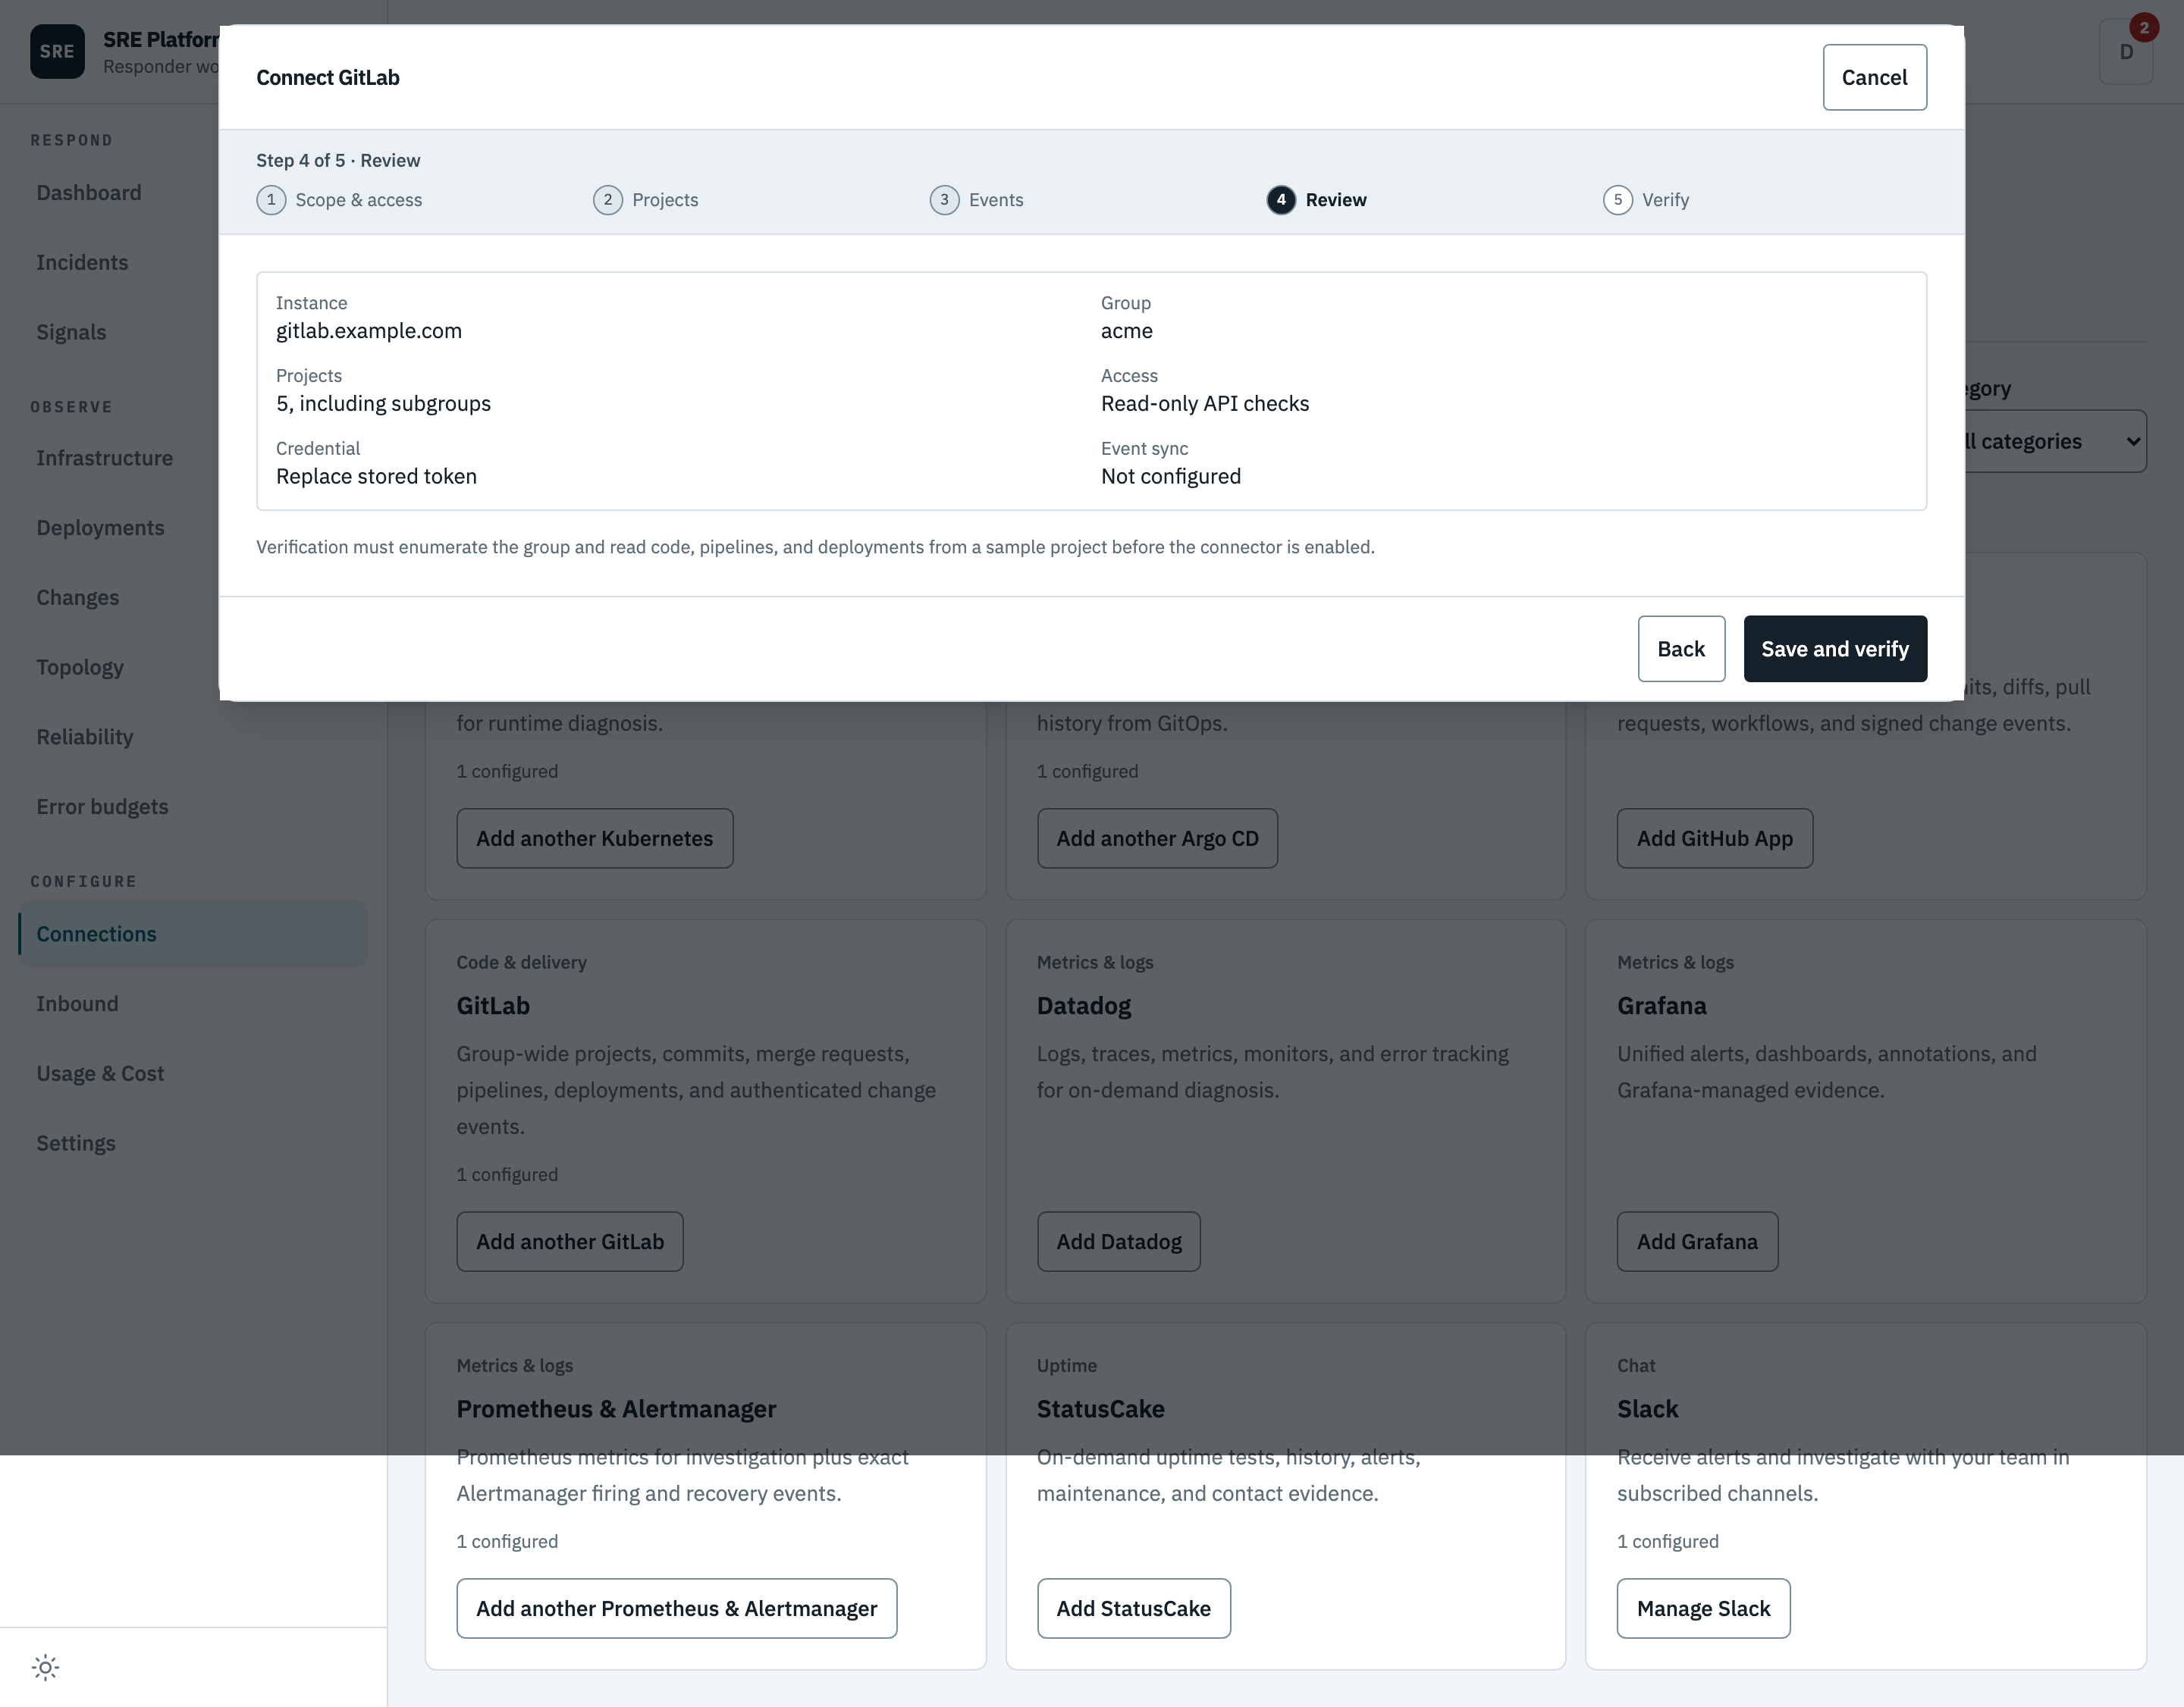Image resolution: width=2184 pixels, height=1707 pixels.
Task: Click Add StatusCake
Action: click(1133, 1608)
